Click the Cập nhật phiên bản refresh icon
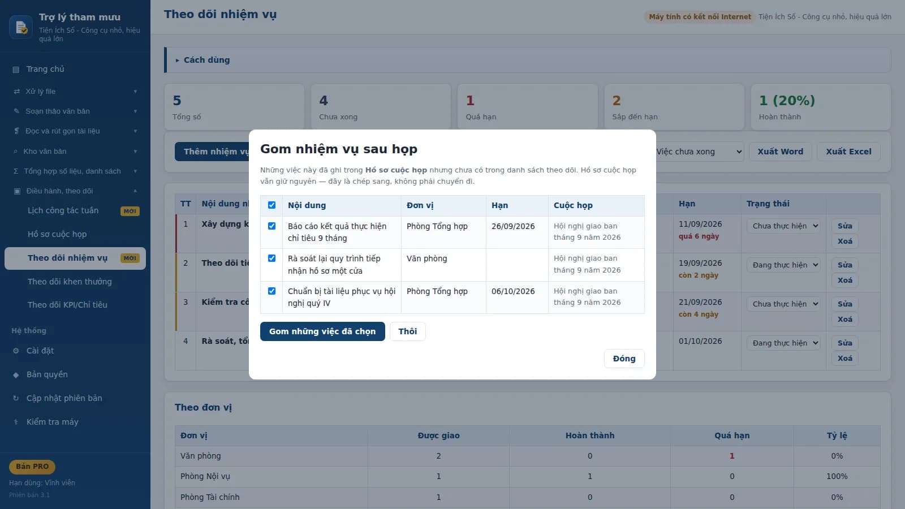The height and width of the screenshot is (509, 905). 16,399
